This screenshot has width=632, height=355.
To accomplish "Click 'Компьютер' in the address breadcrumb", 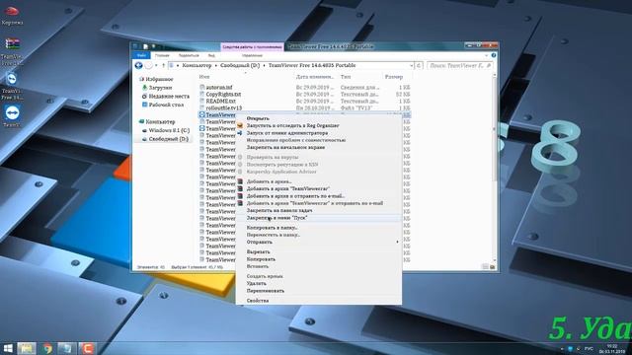I will (197, 65).
